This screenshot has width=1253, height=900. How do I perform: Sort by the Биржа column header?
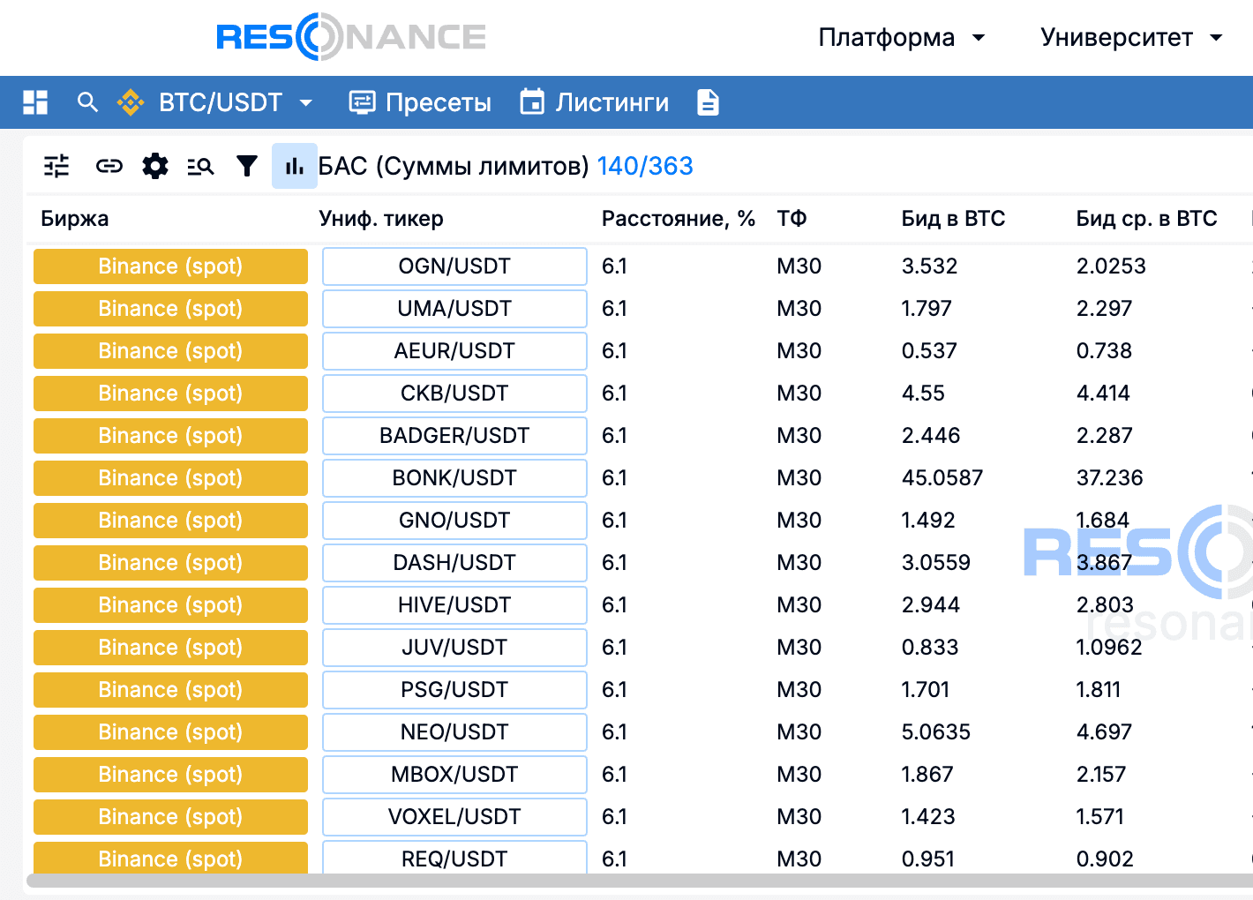click(x=75, y=219)
